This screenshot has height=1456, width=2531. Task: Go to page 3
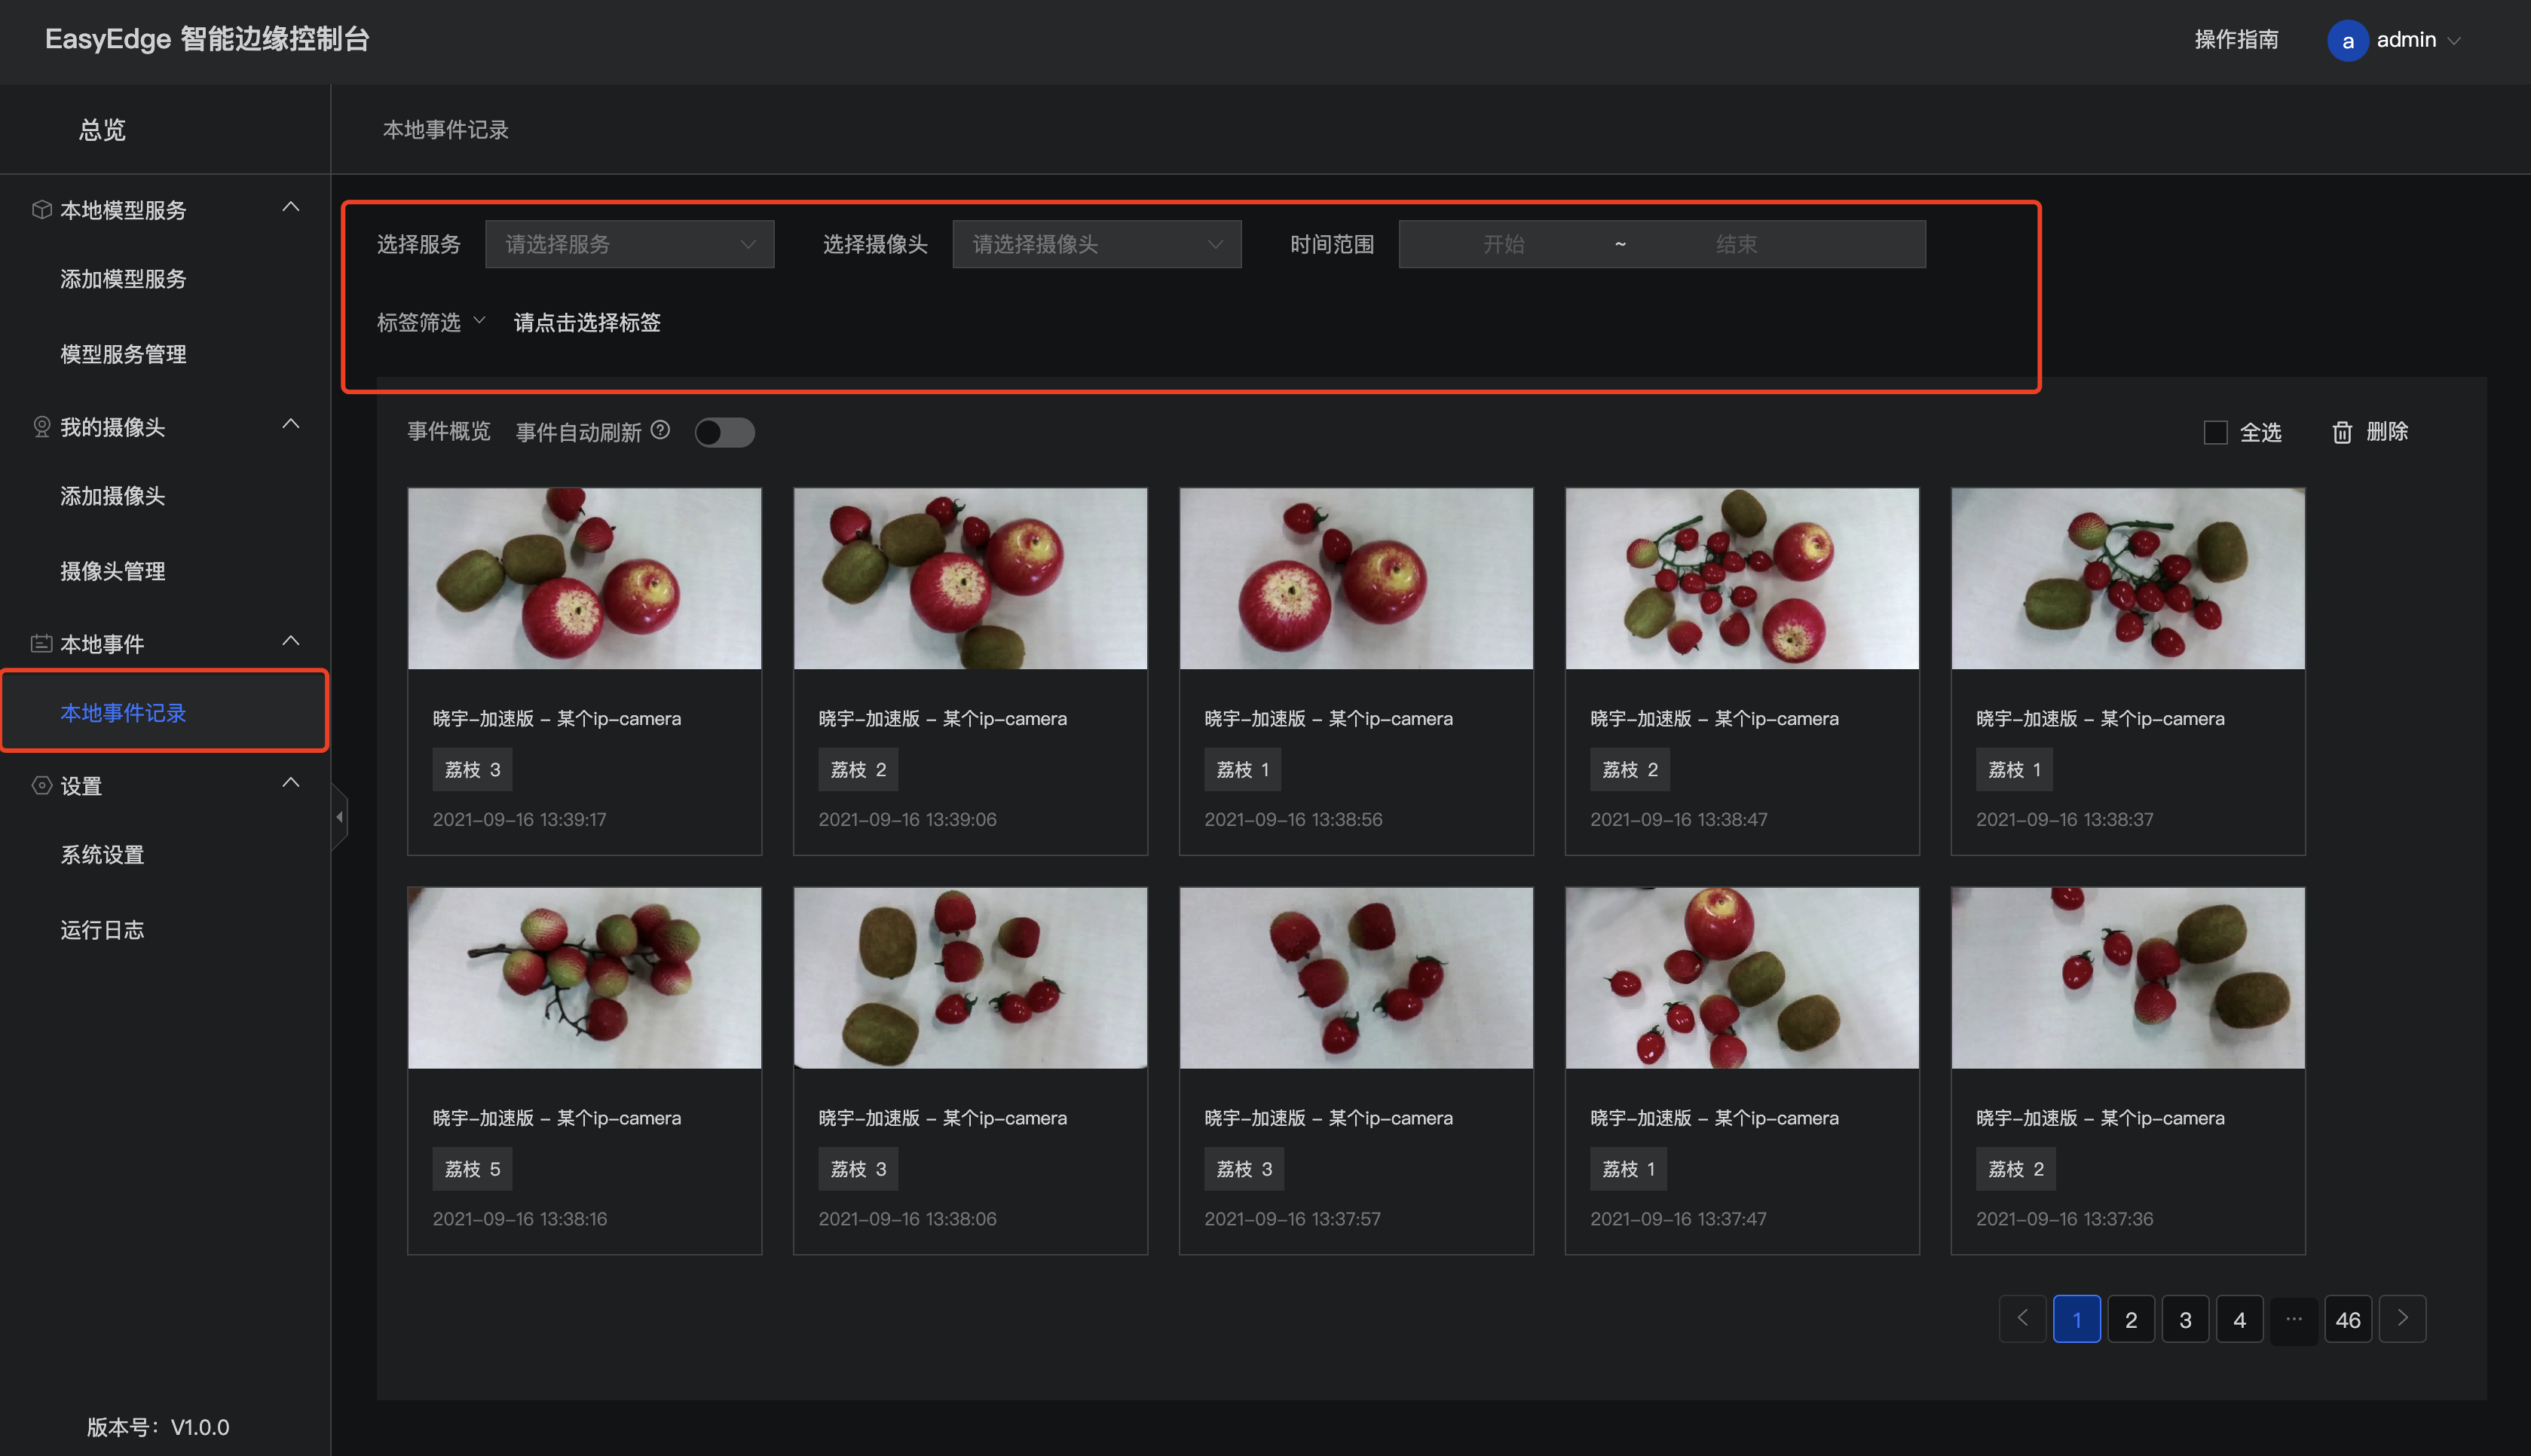[2185, 1318]
